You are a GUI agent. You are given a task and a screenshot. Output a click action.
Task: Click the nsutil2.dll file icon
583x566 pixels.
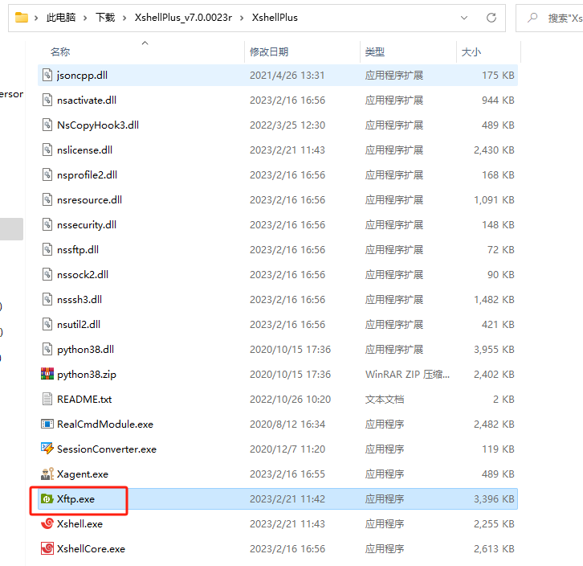tap(47, 324)
